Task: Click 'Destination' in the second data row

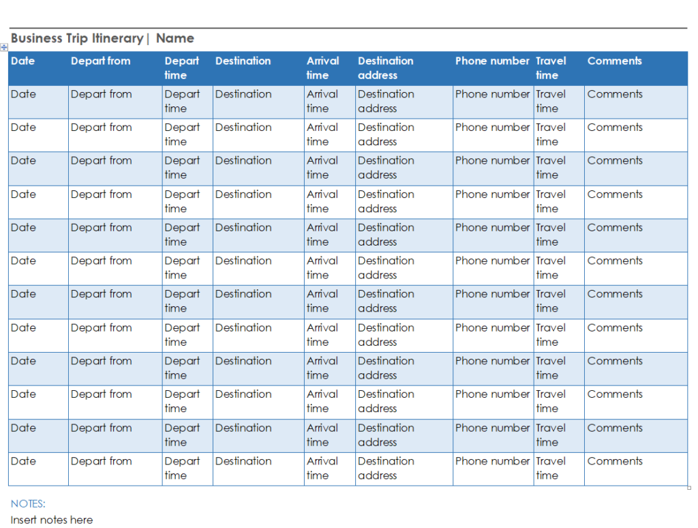Action: (243, 128)
